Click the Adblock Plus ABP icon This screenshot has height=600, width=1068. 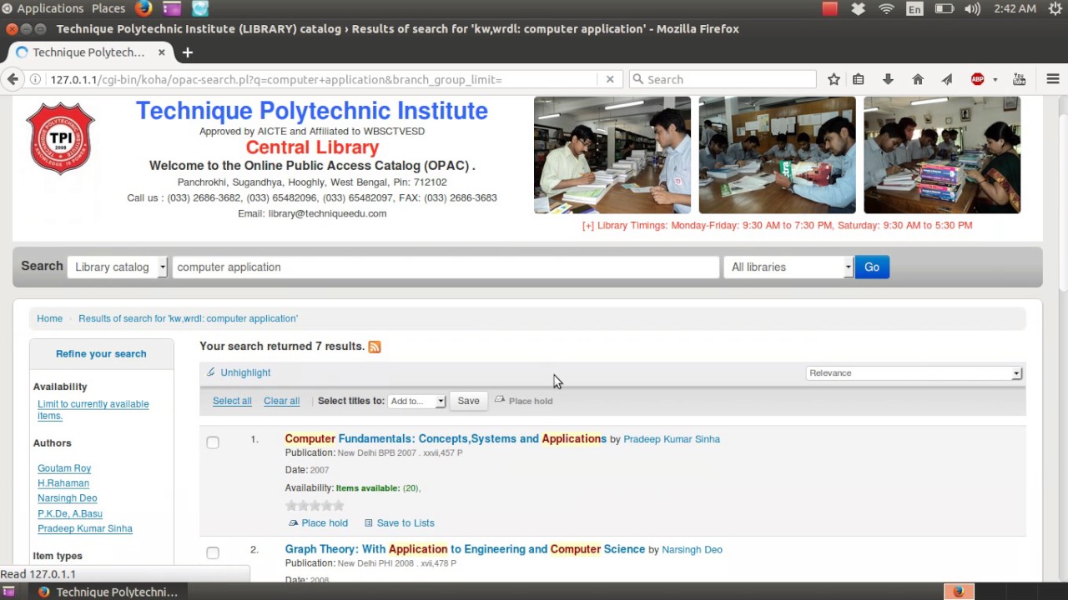pyautogui.click(x=978, y=79)
